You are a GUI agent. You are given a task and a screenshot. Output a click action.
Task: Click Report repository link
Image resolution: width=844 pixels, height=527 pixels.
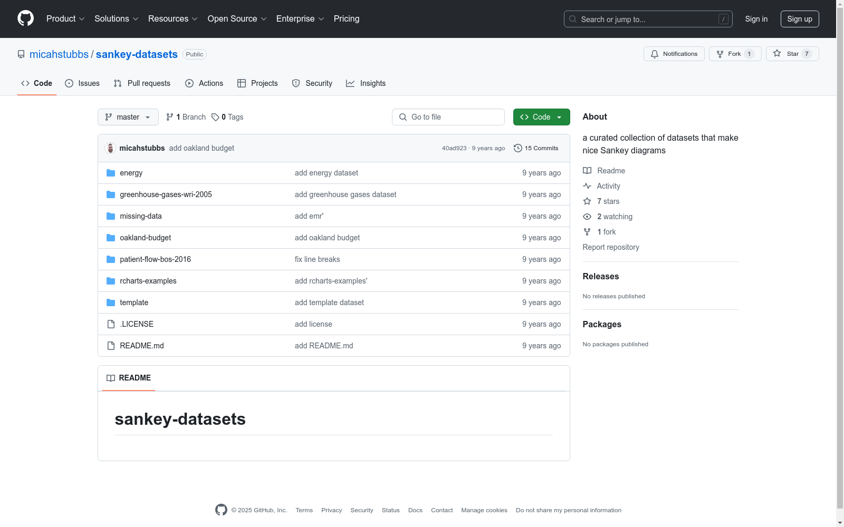pyautogui.click(x=611, y=247)
